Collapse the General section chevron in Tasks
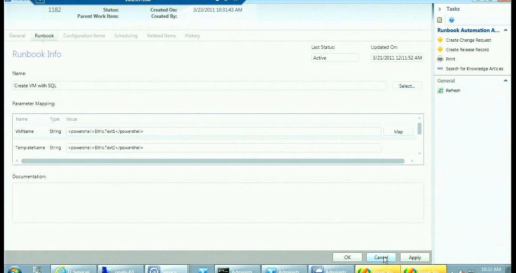The image size is (516, 273). point(506,81)
